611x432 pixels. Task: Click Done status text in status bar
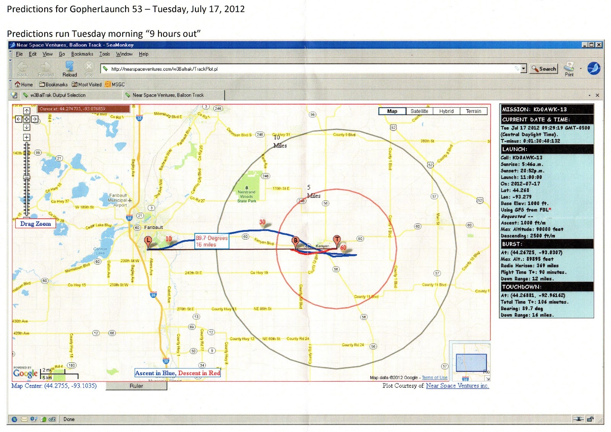(x=69, y=419)
